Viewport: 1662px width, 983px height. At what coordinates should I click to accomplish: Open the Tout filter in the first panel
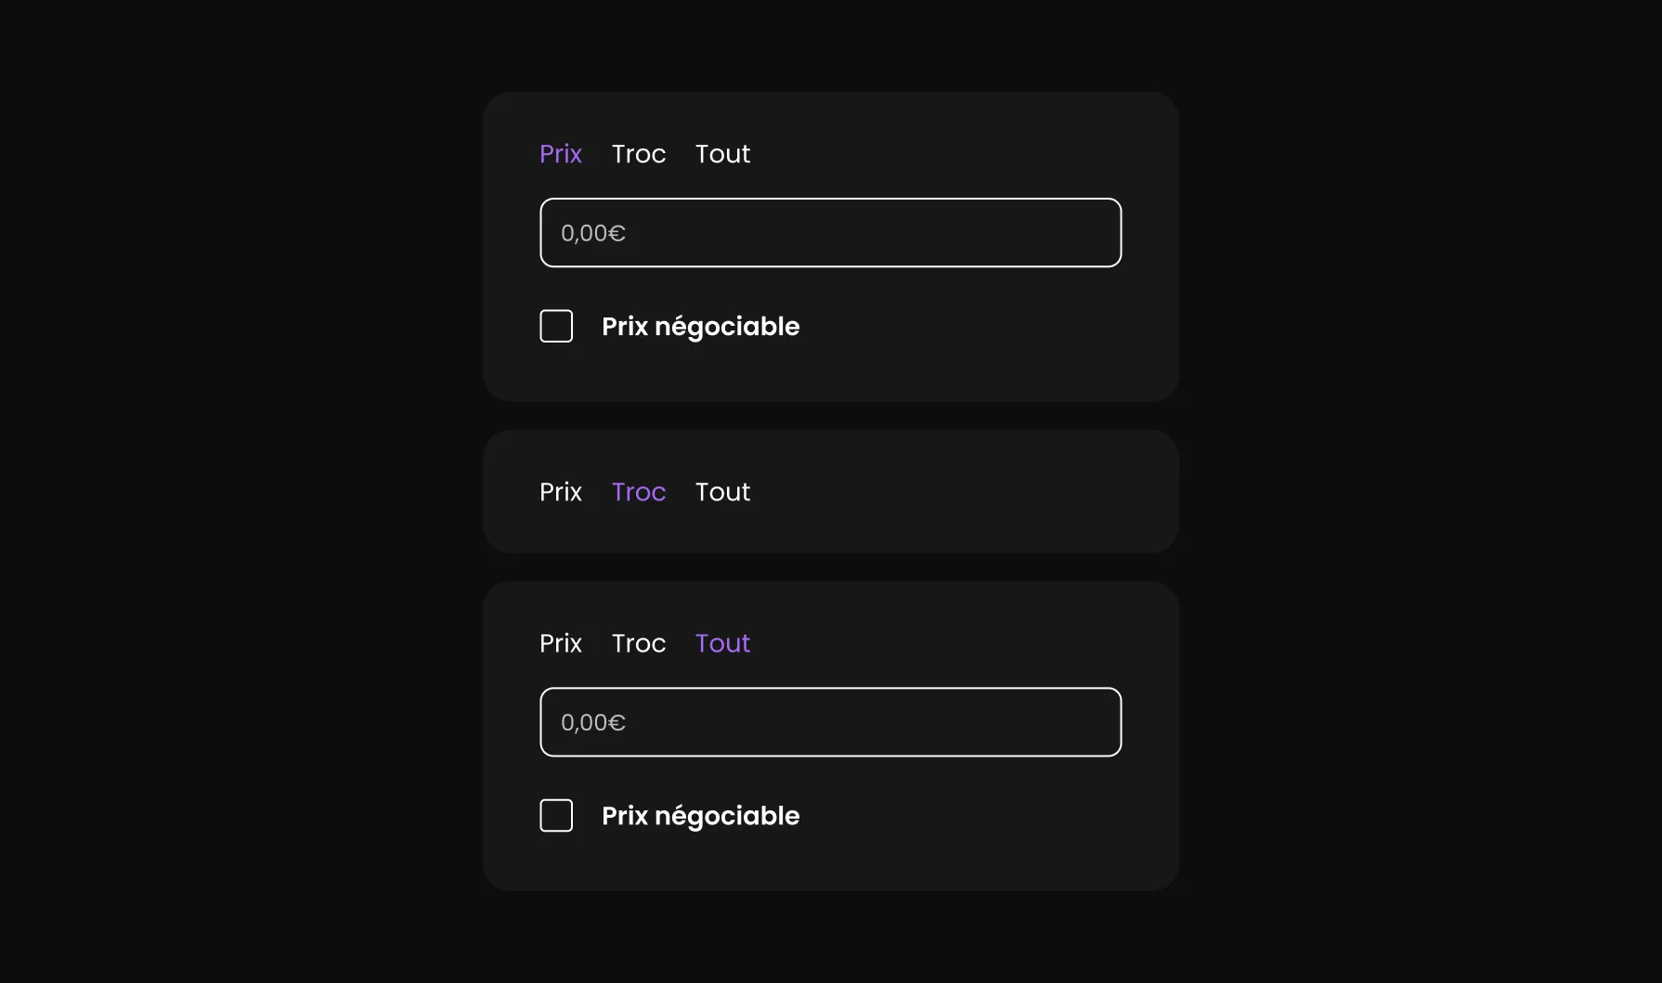coord(721,153)
